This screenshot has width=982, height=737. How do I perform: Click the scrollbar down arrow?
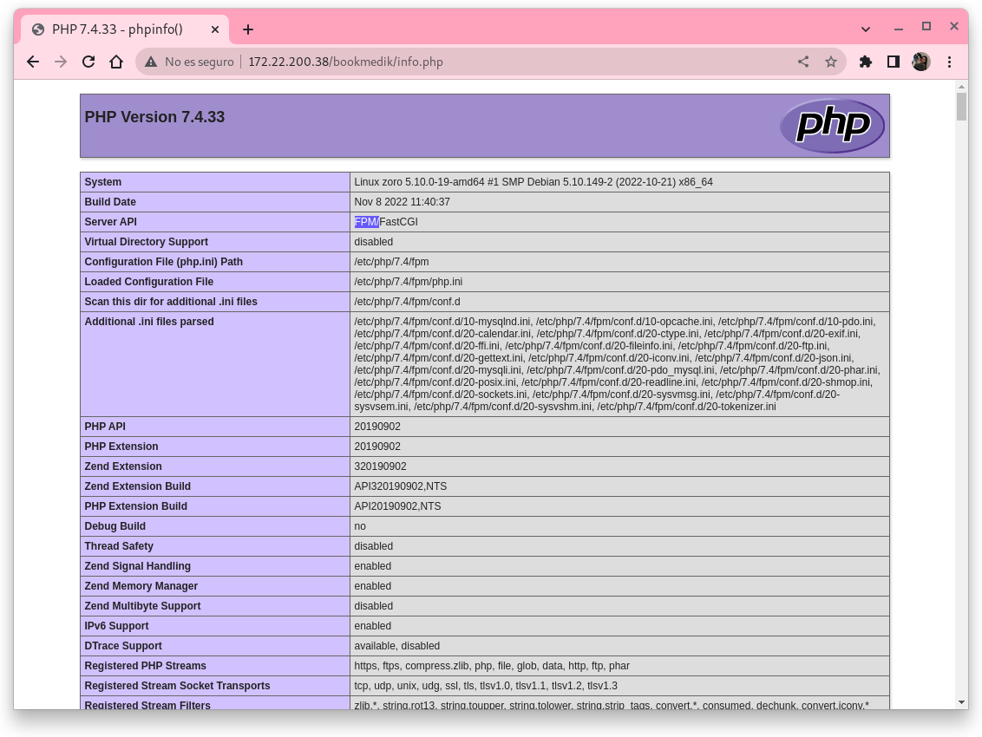click(x=961, y=701)
